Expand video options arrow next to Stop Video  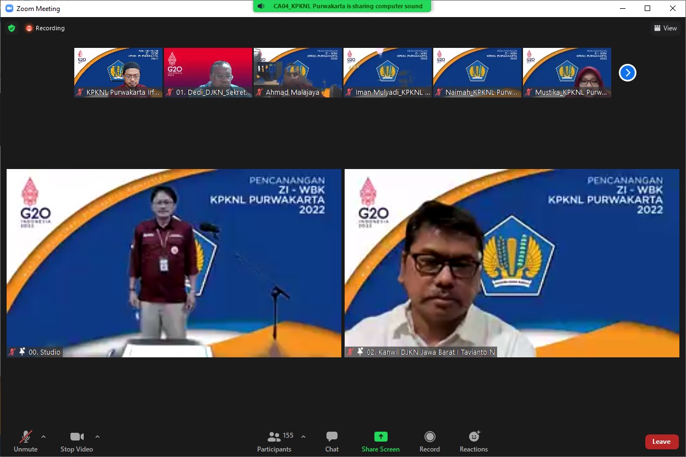click(x=97, y=437)
